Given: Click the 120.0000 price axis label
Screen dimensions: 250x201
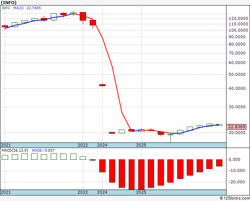Looking at the screenshot, I should (x=238, y=18).
